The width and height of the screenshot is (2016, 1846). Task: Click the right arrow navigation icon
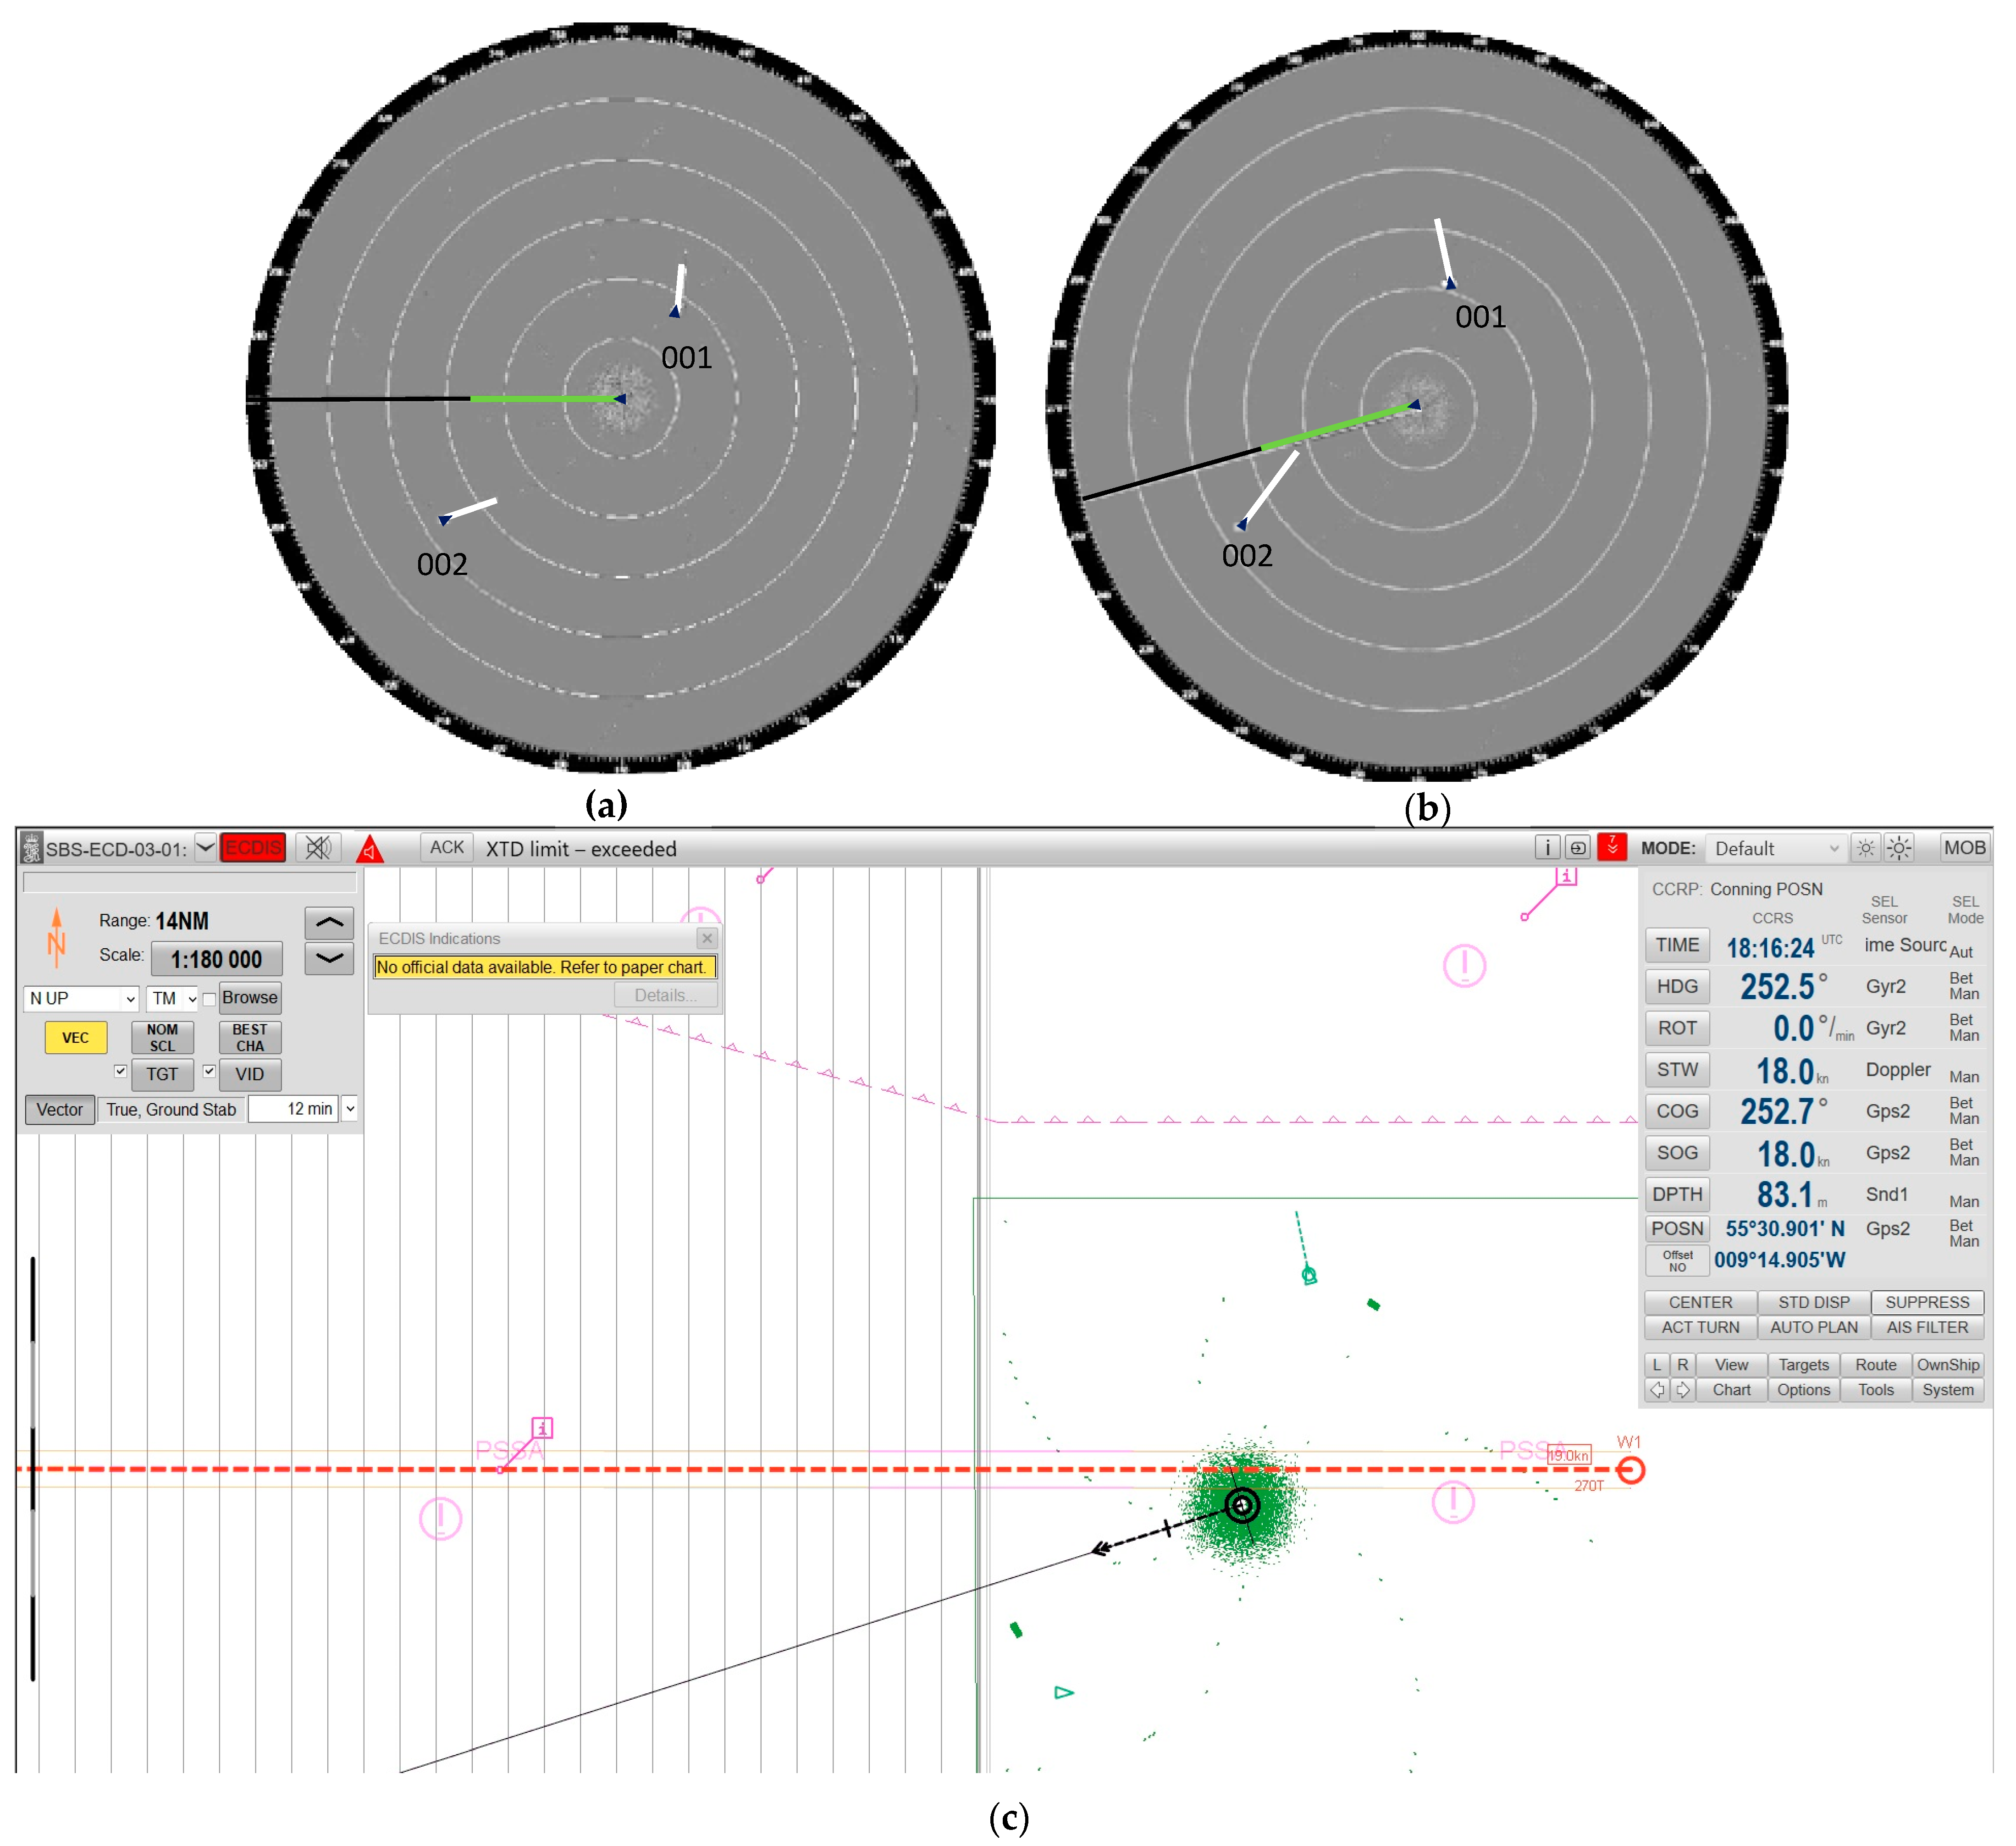click(1682, 1390)
